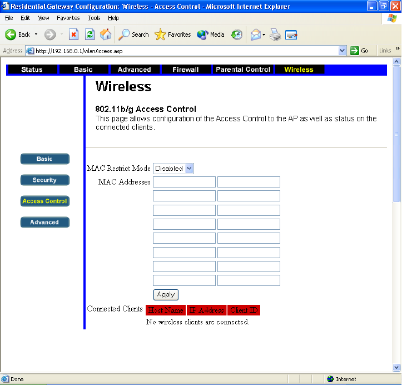Click the Host Name column header

pos(166,310)
